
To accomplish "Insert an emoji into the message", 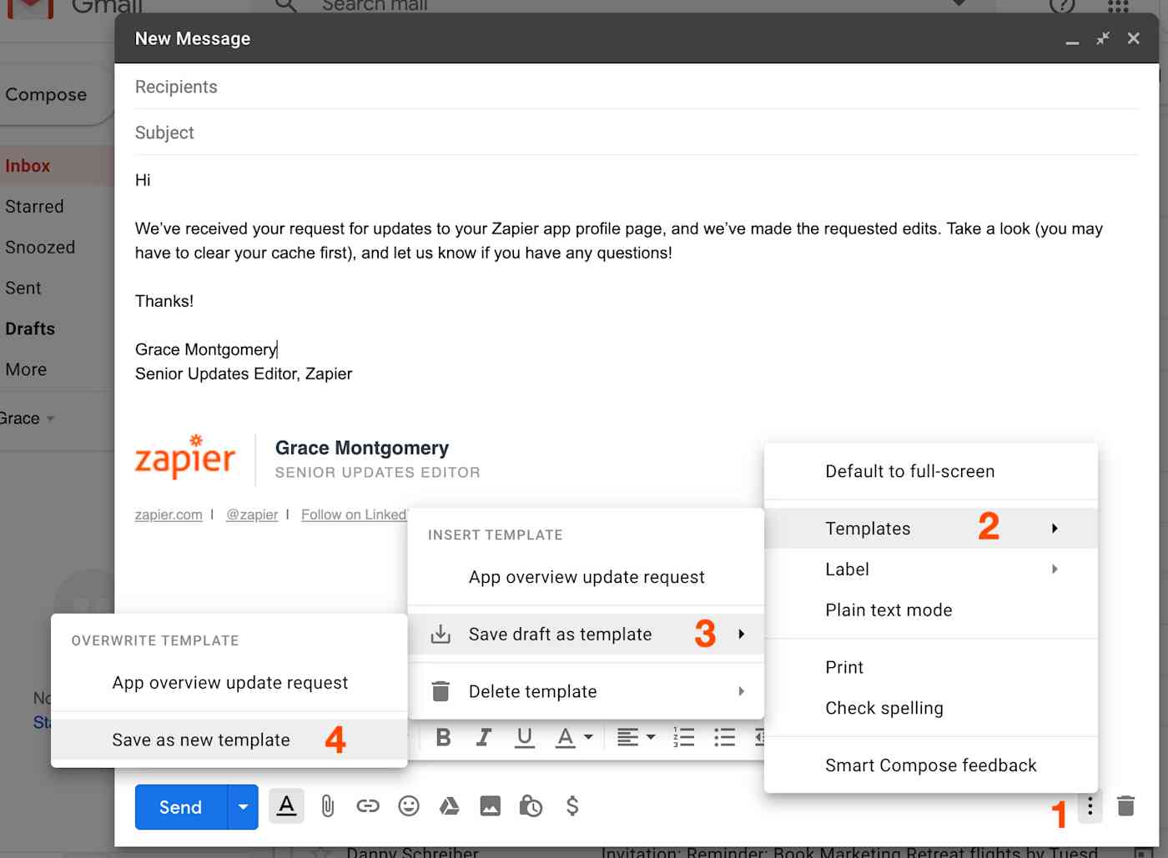I will (x=408, y=806).
